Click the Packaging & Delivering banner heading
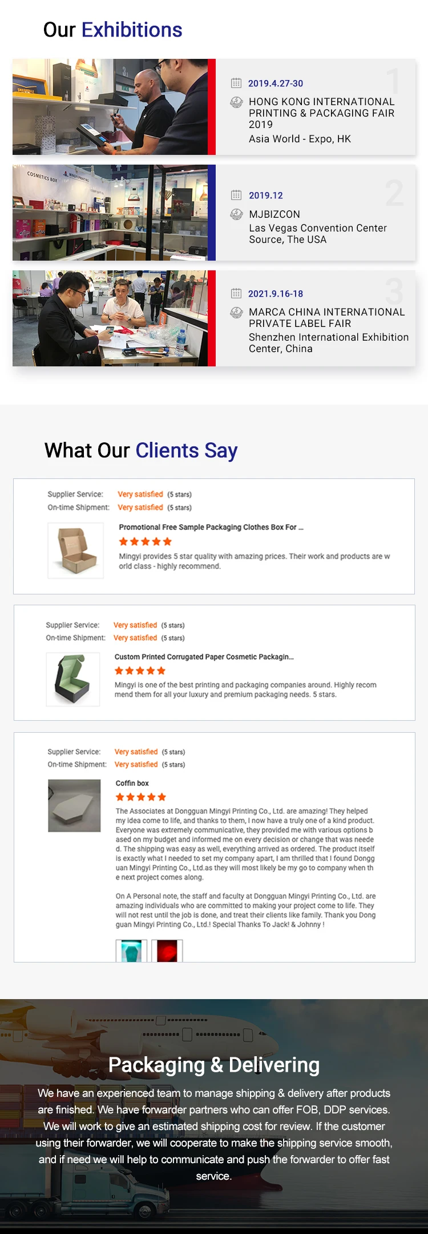The height and width of the screenshot is (1234, 428). [214, 1065]
